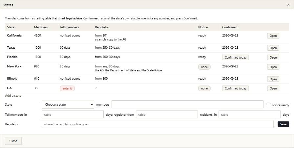Close the States dialog with the X icon
This screenshot has width=294, height=148.
pyautogui.click(x=288, y=5)
